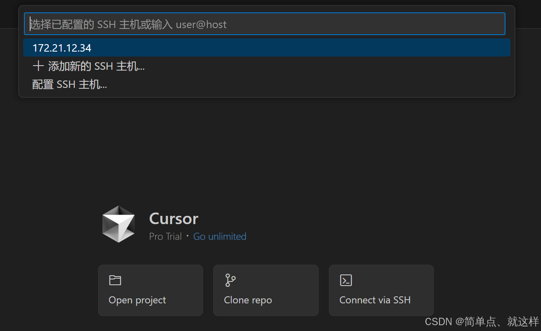The height and width of the screenshot is (331, 541).
Task: Select the 172.21.12.34 SSH host
Action: pyautogui.click(x=266, y=48)
